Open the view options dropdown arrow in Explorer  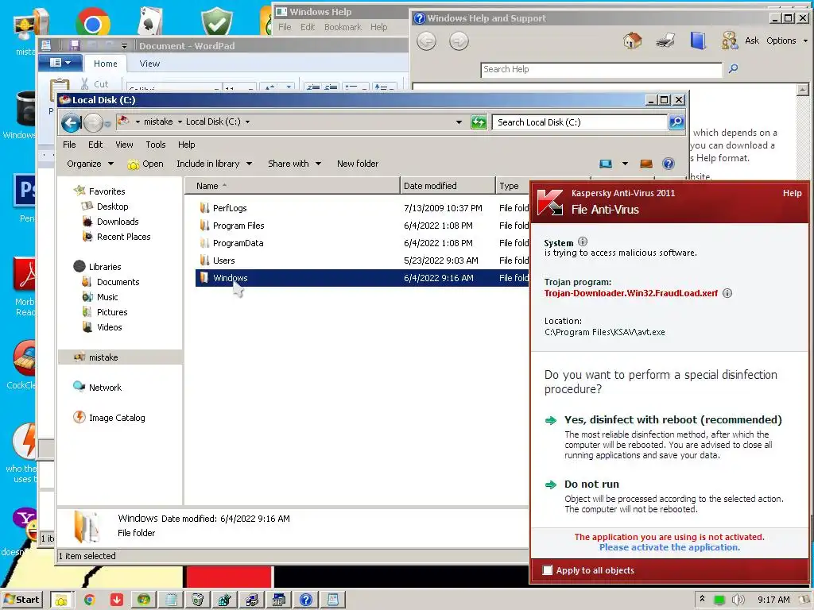(625, 164)
